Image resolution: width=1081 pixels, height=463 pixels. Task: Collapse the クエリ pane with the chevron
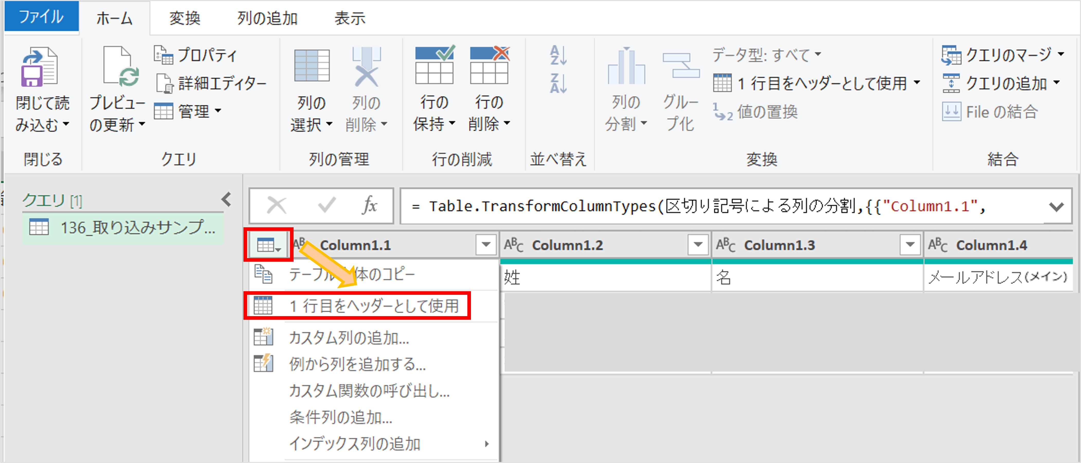pyautogui.click(x=226, y=200)
